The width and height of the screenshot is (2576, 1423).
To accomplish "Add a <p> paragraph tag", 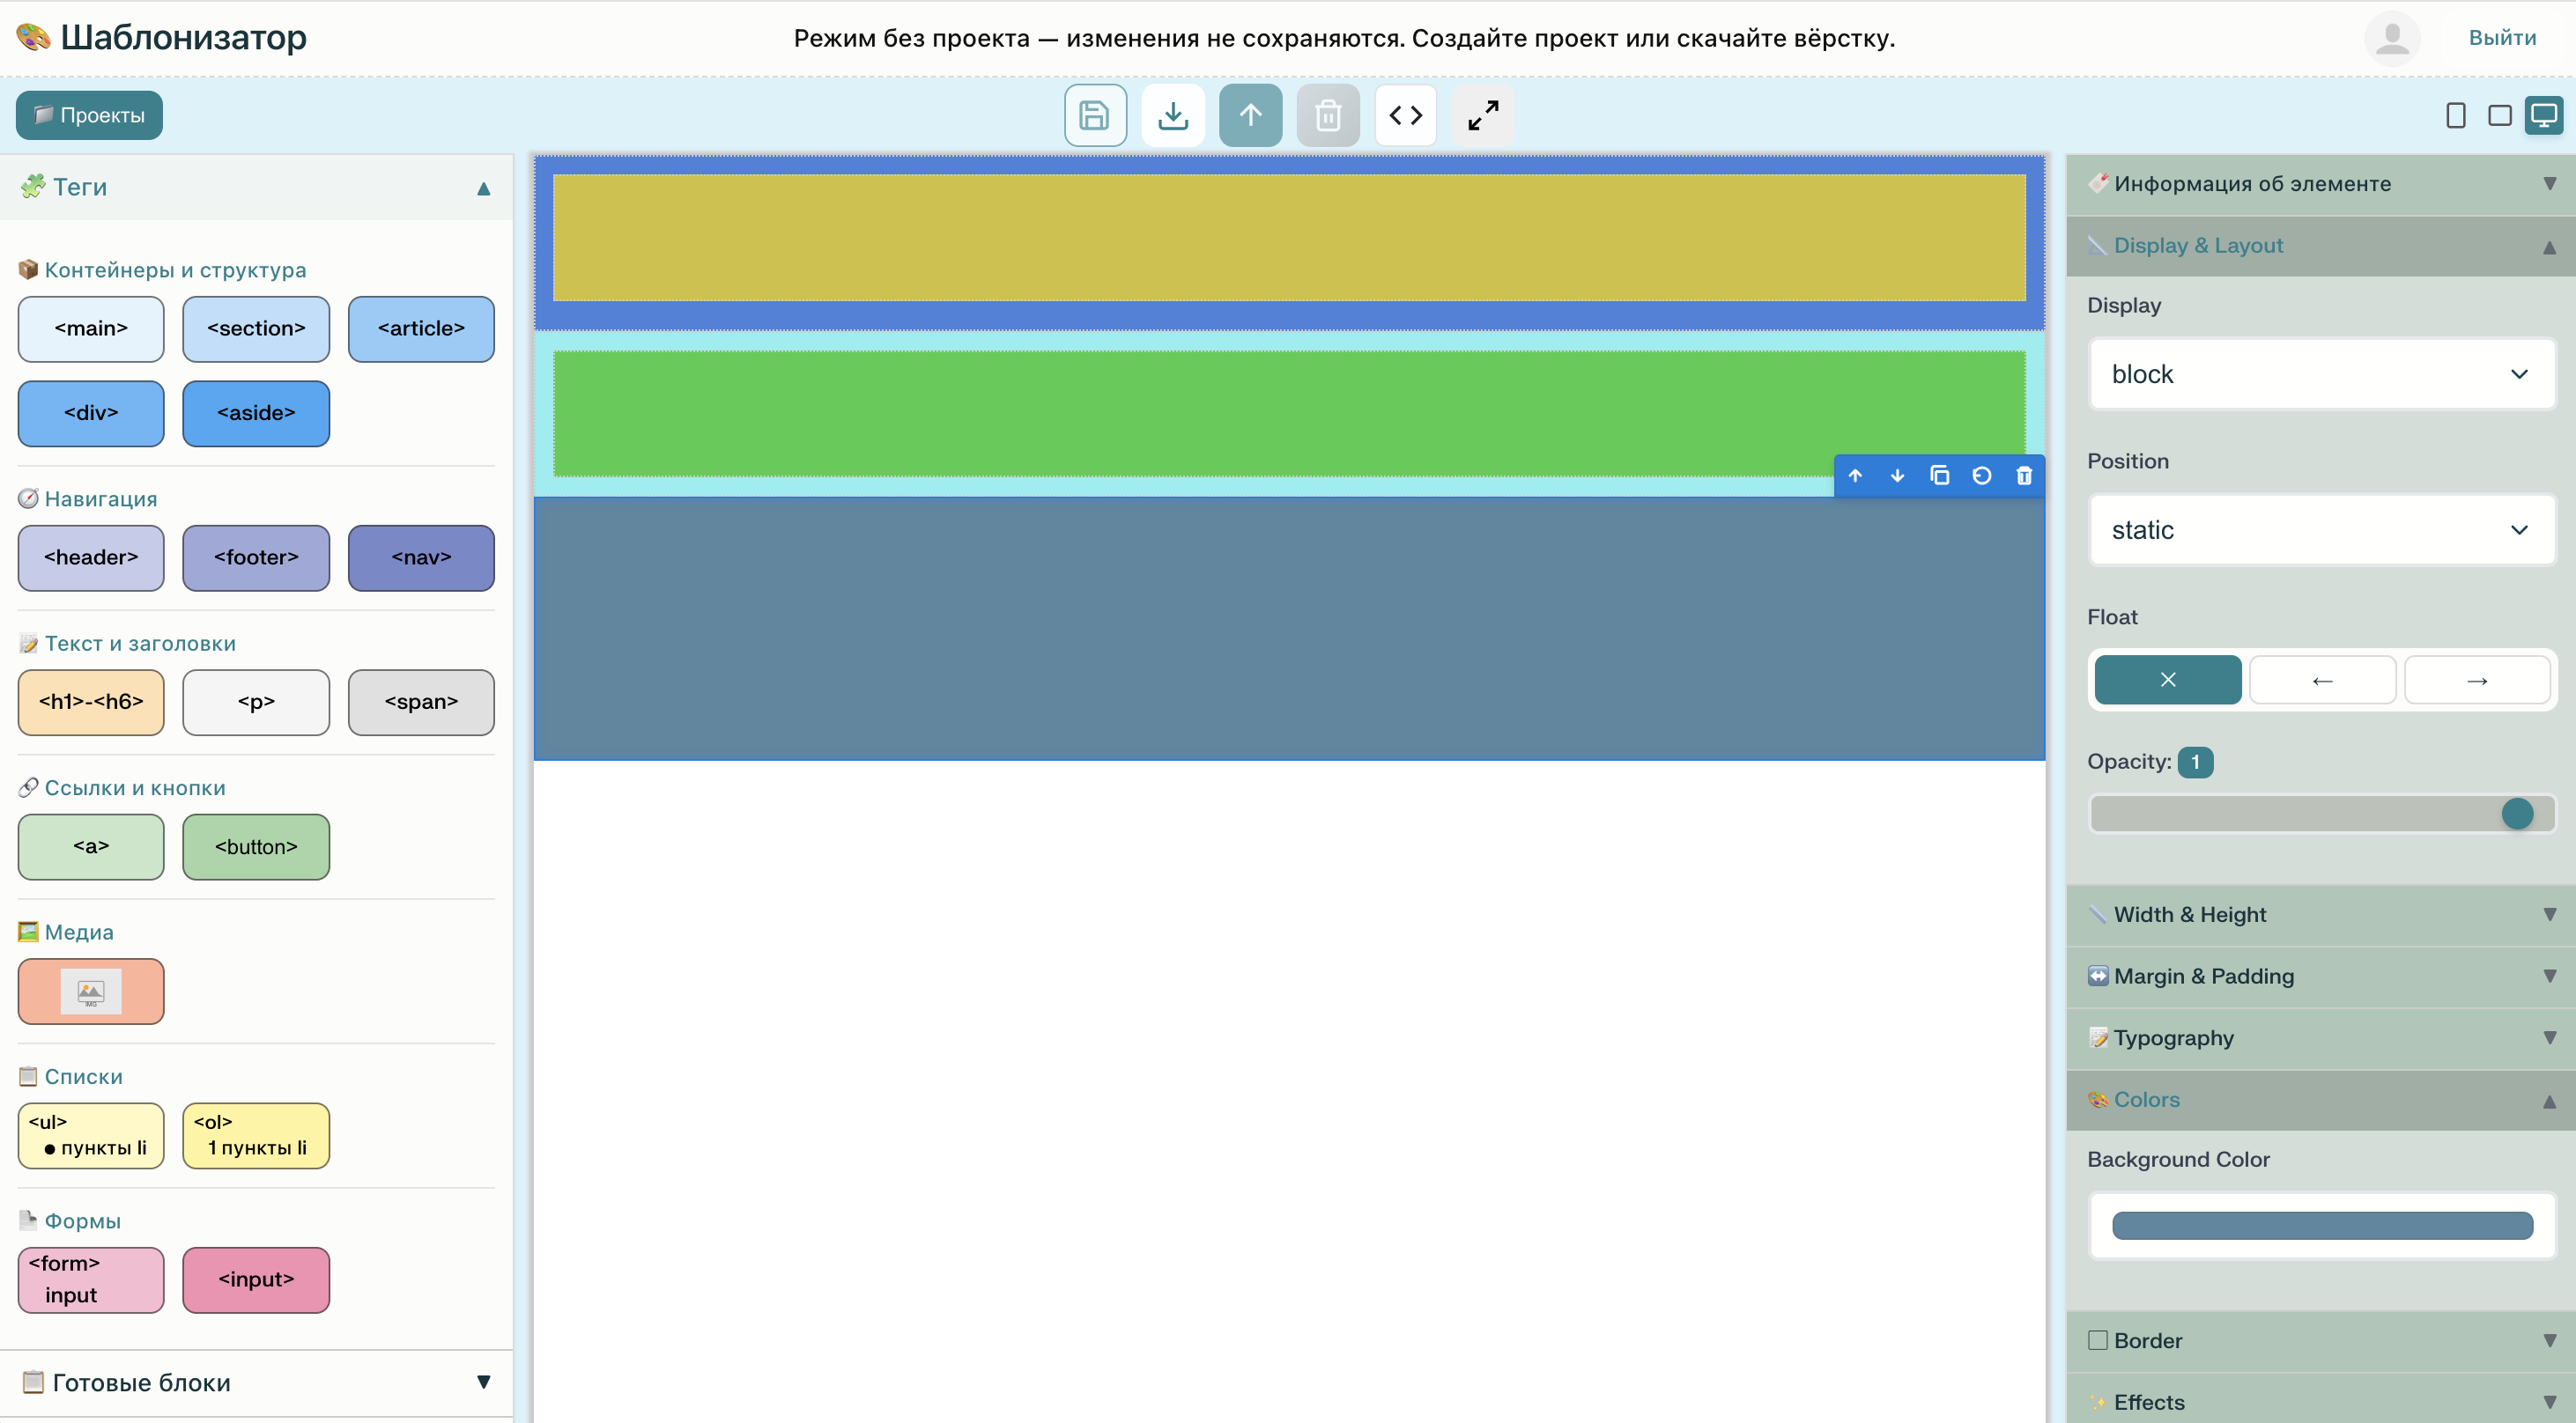I will 256,703.
